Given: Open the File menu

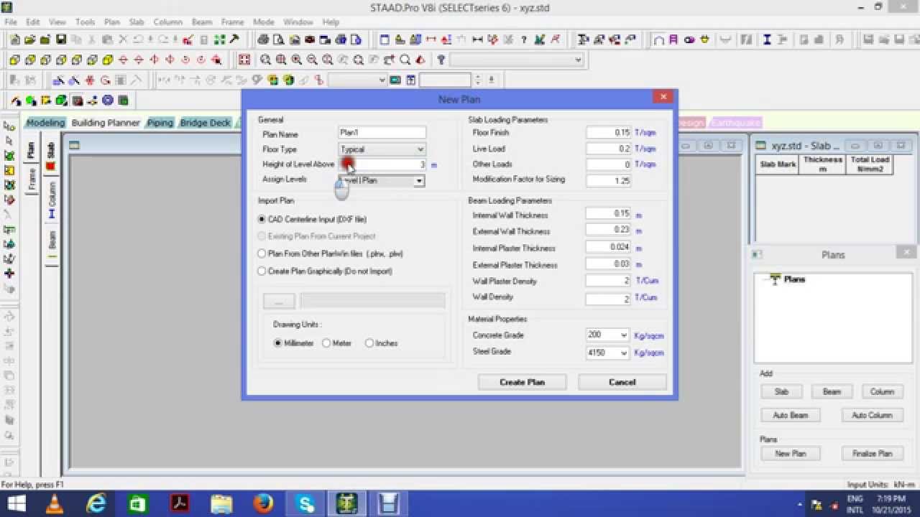Looking at the screenshot, I should 11,22.
